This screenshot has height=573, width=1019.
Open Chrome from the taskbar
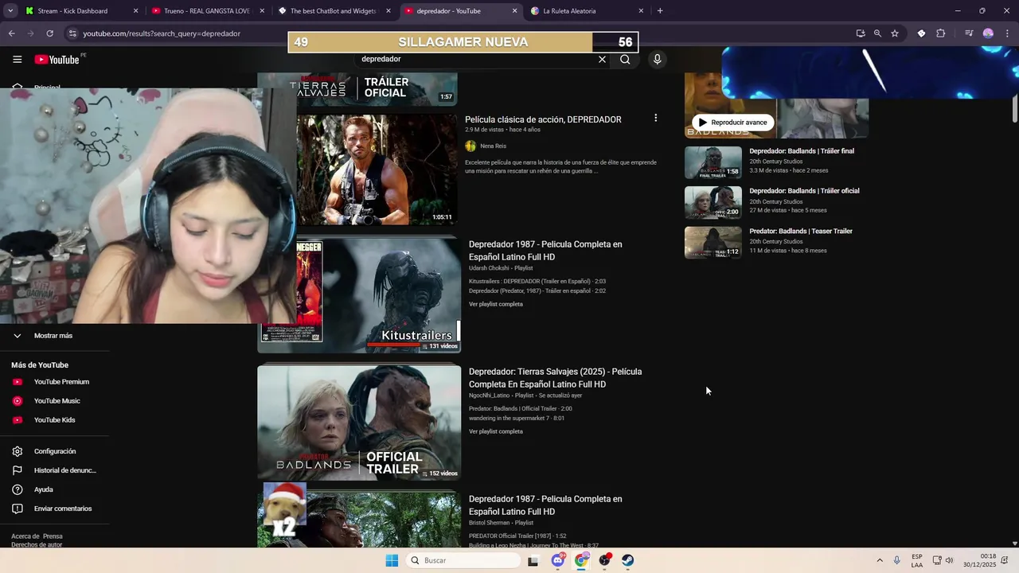[582, 560]
